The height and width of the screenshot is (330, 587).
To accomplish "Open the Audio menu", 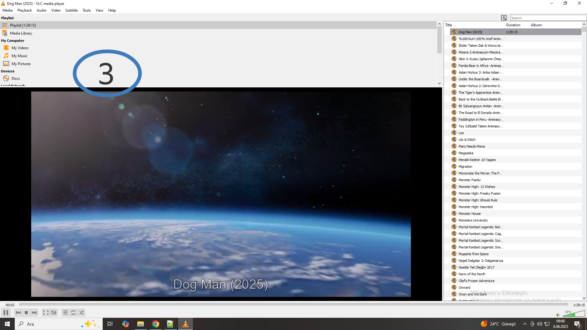I will click(x=42, y=10).
